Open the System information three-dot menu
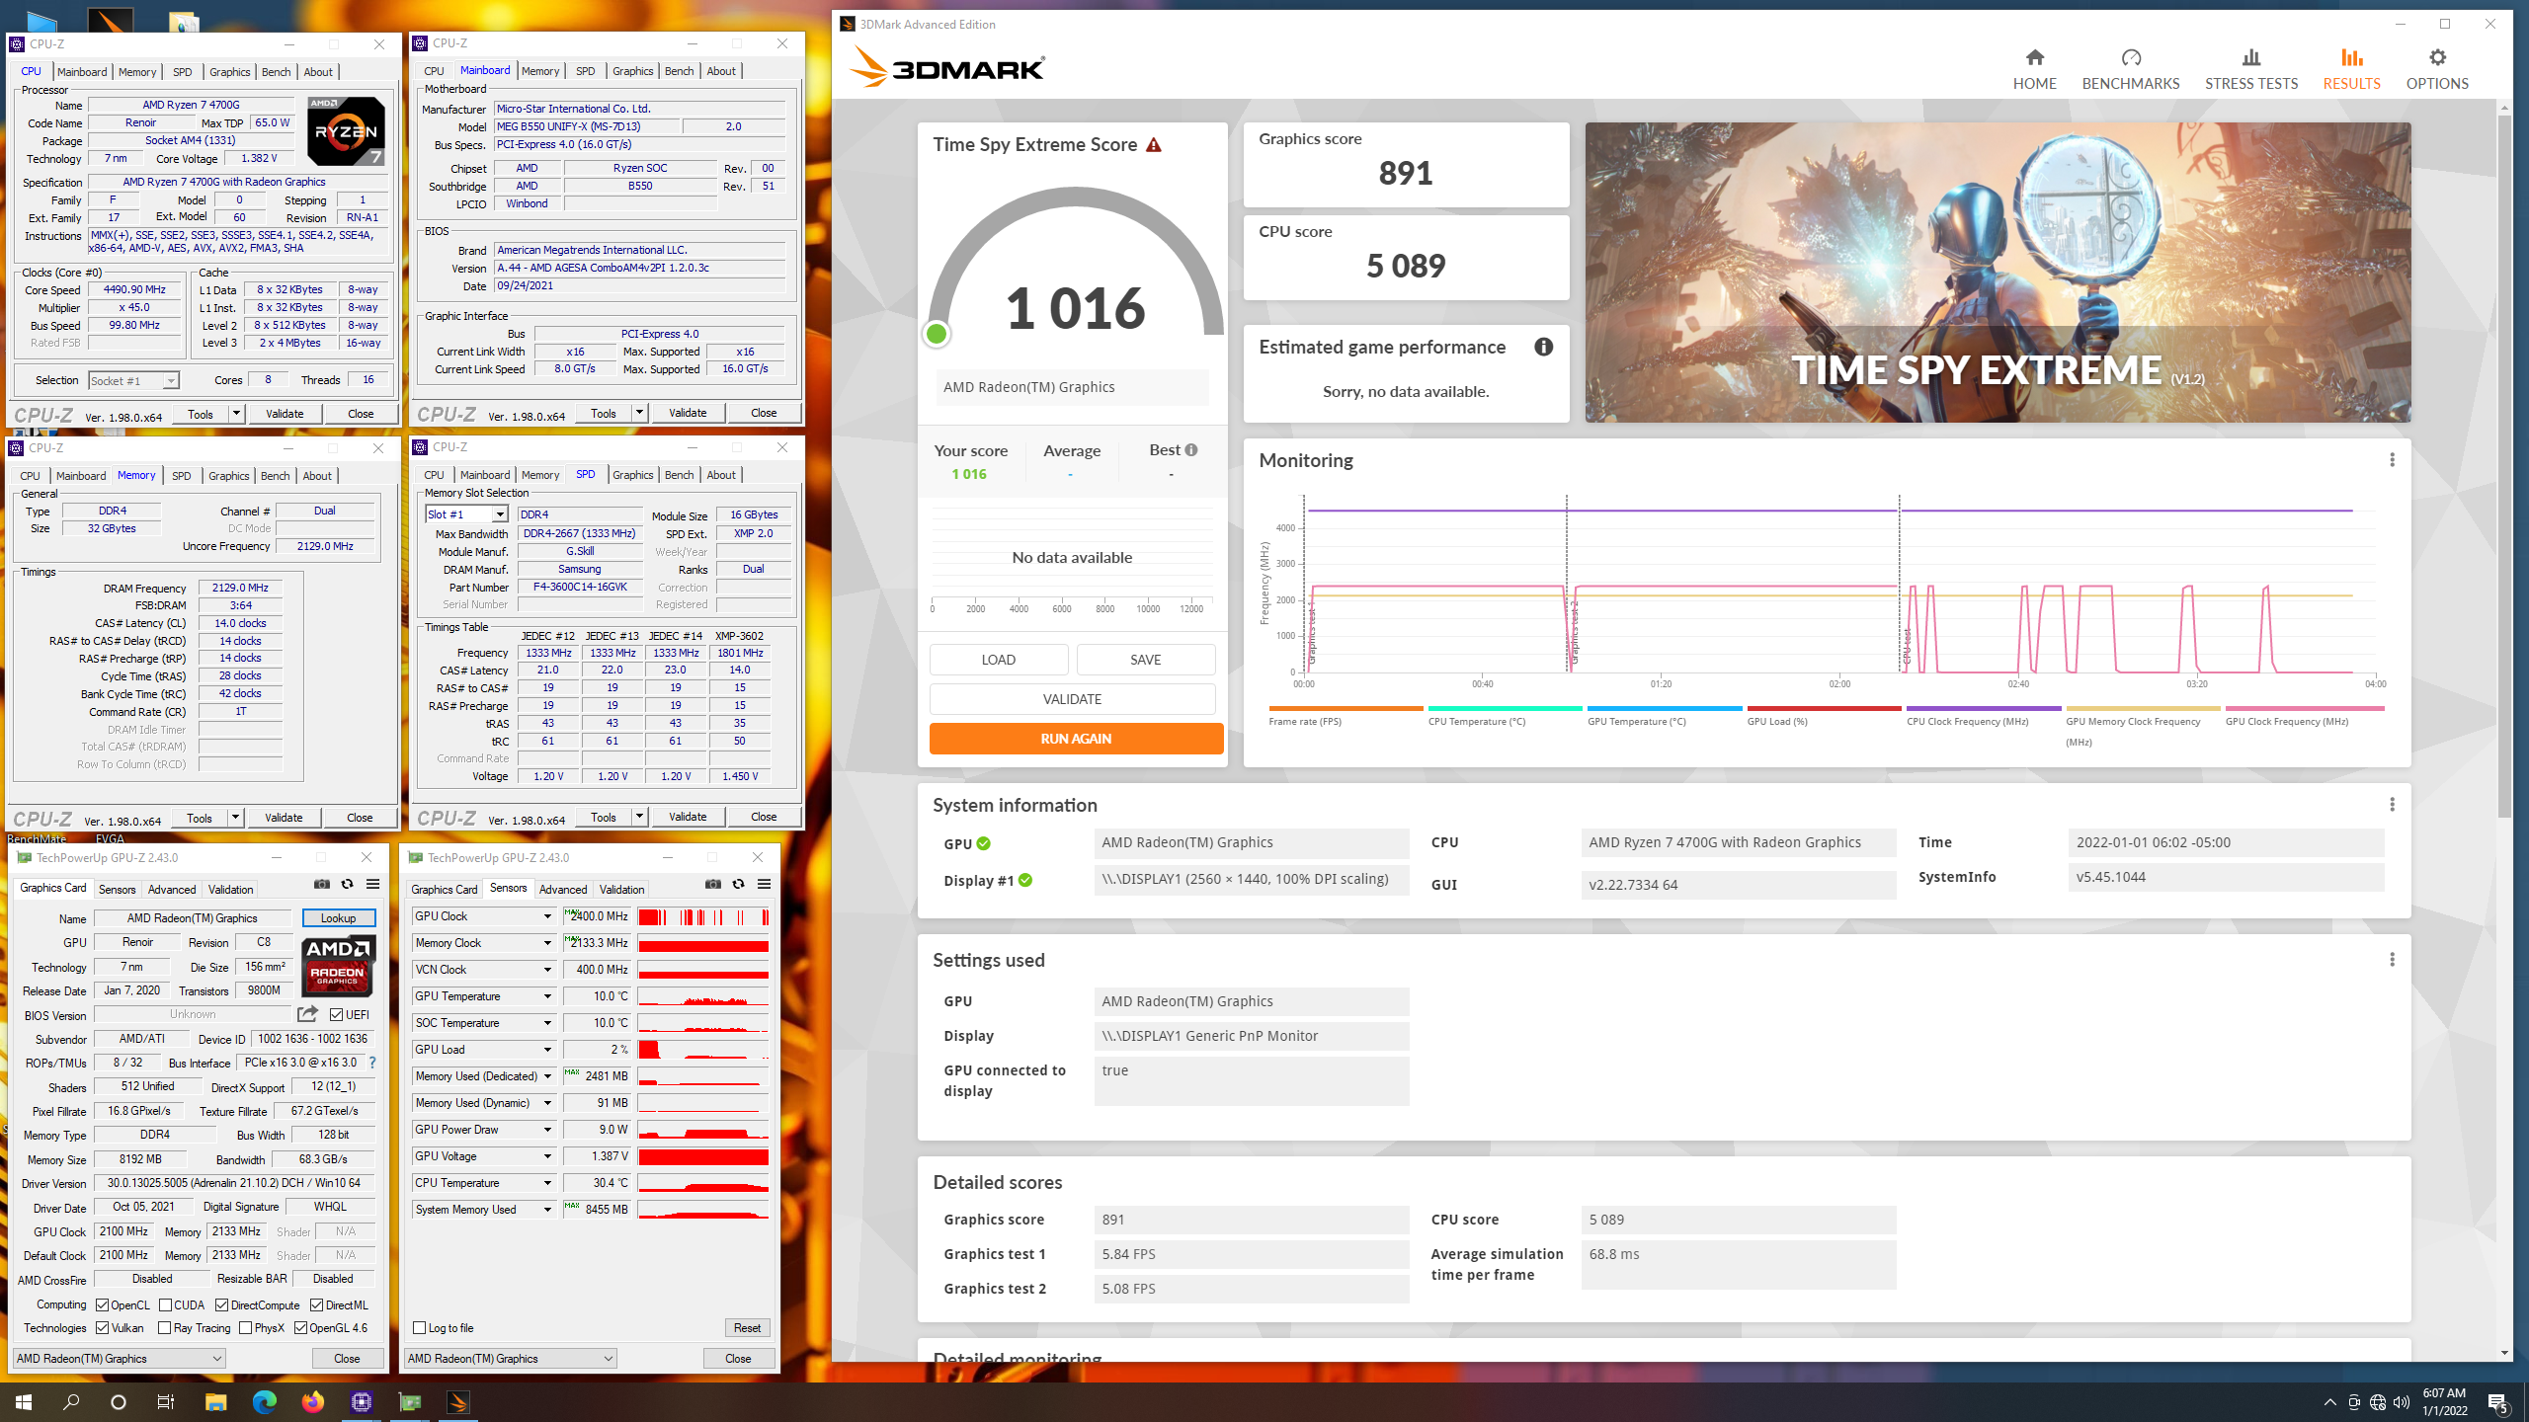 [x=2392, y=805]
